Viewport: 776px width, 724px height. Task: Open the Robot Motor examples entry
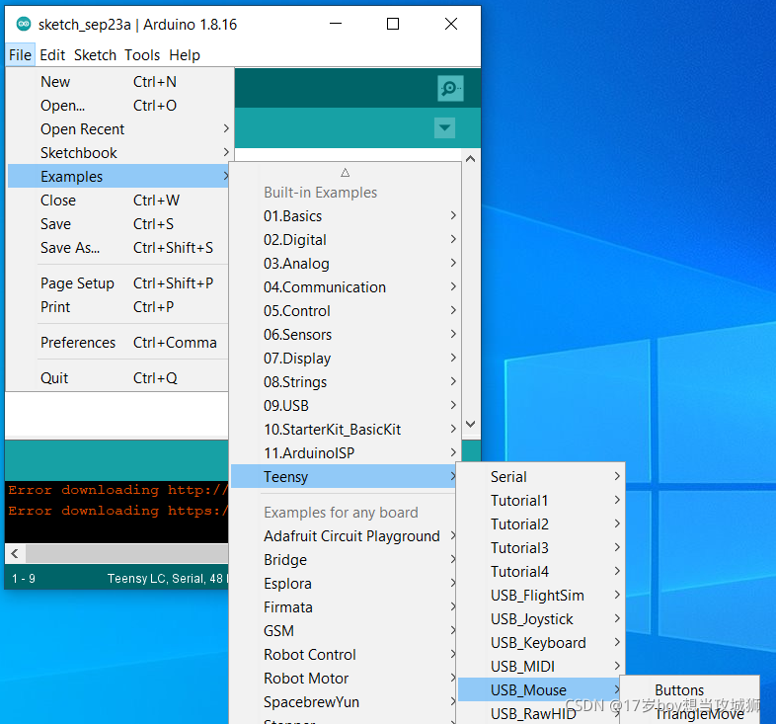click(344, 679)
